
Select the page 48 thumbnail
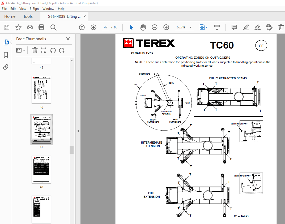click(x=41, y=169)
